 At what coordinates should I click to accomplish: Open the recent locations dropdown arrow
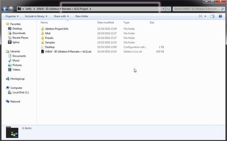(x=15, y=9)
